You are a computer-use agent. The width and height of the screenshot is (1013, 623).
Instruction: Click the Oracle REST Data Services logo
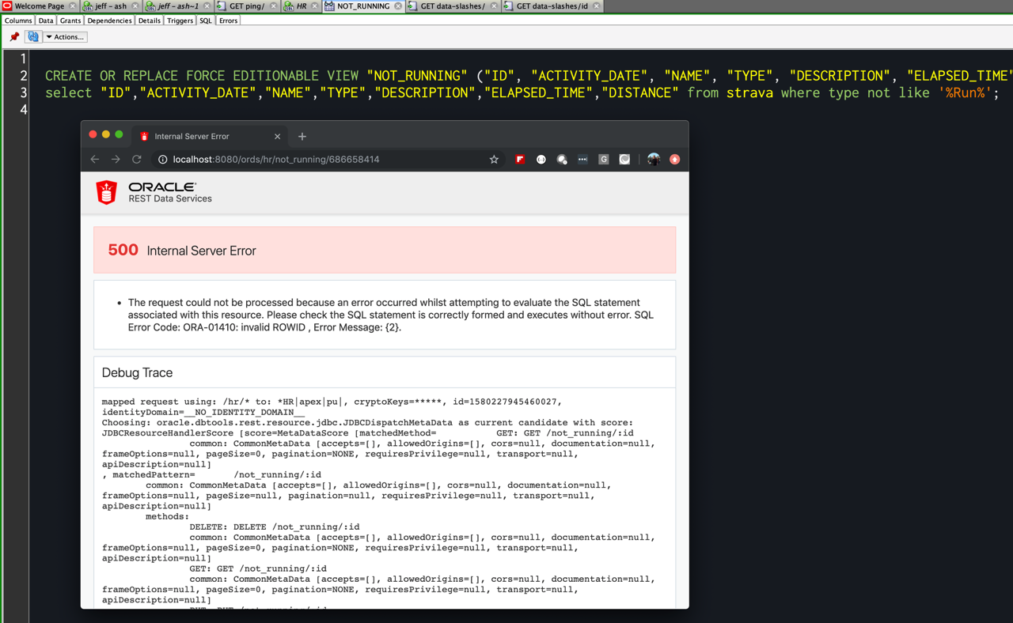(107, 192)
